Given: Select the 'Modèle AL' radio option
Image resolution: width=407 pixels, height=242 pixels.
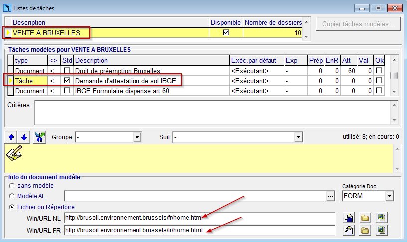Looking at the screenshot, I should [11, 196].
